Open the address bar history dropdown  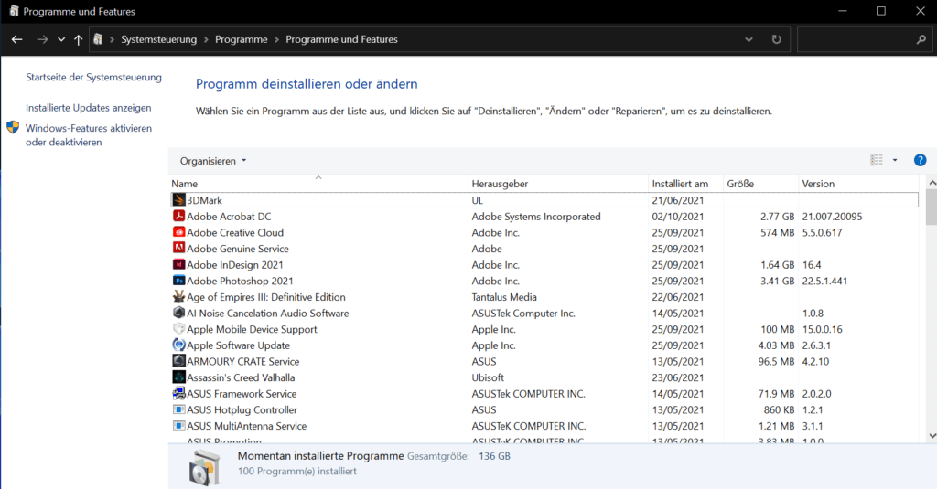click(x=749, y=40)
